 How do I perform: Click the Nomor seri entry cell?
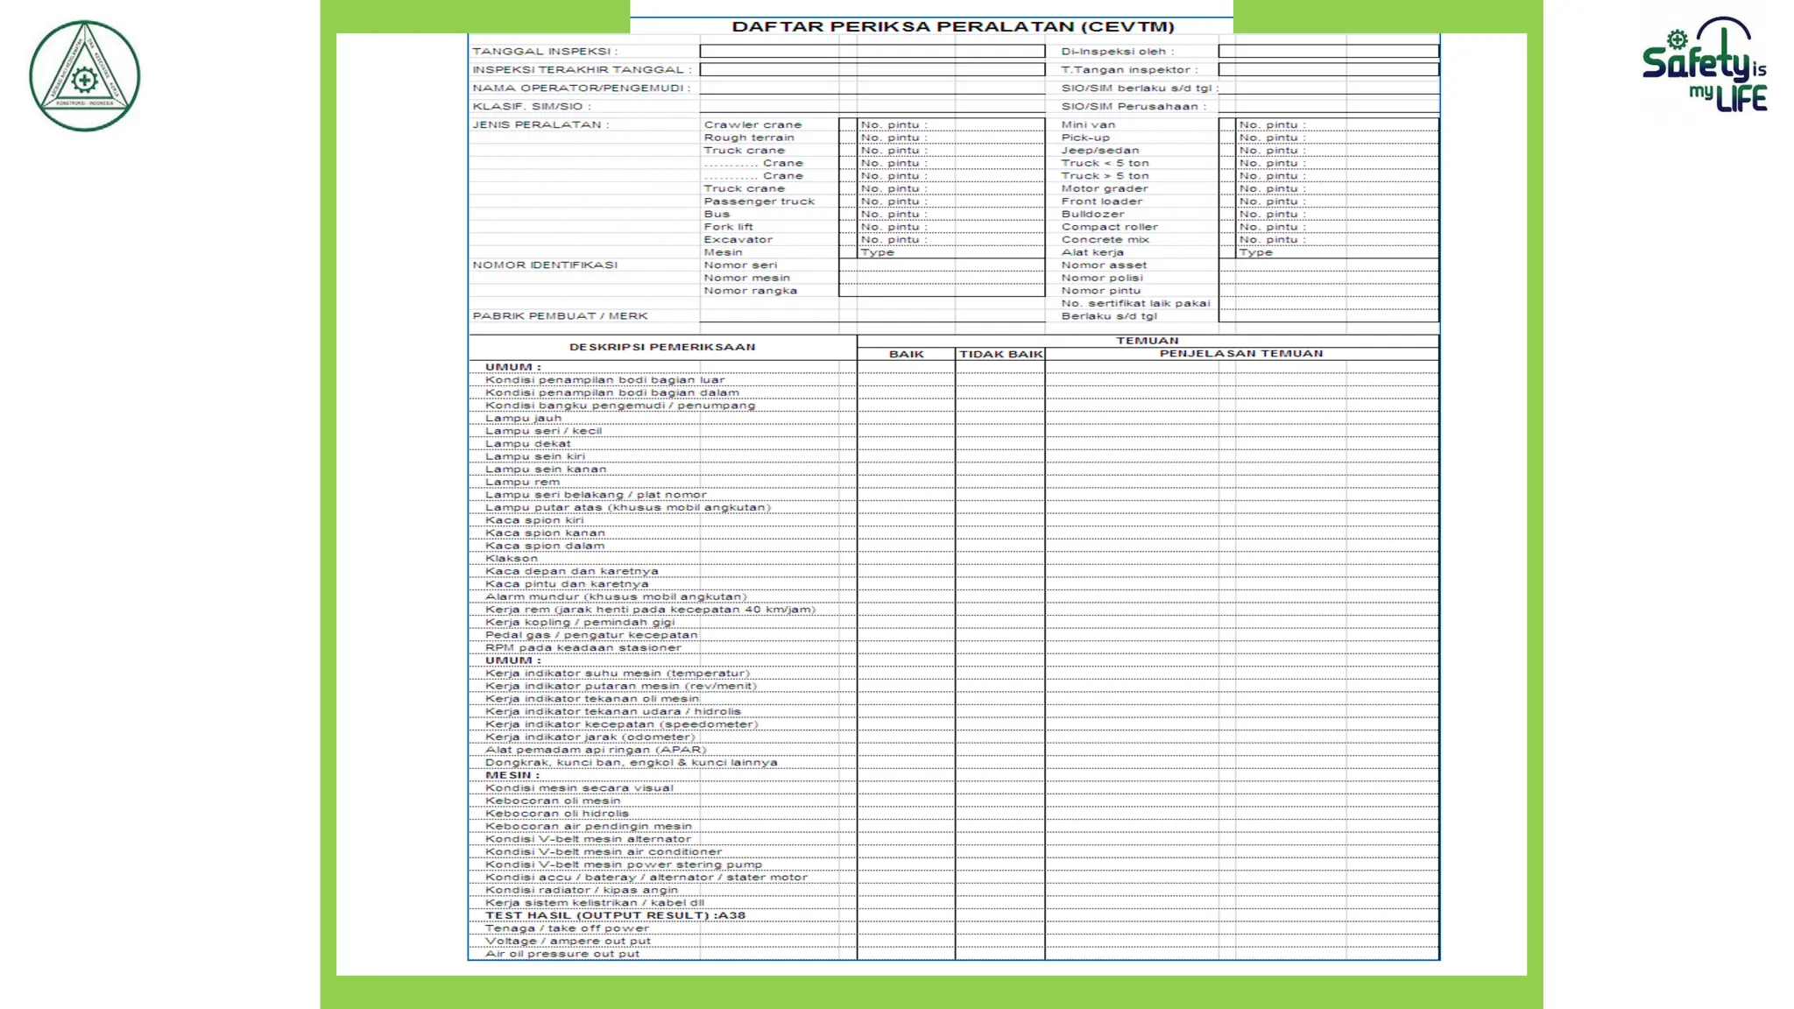point(942,265)
